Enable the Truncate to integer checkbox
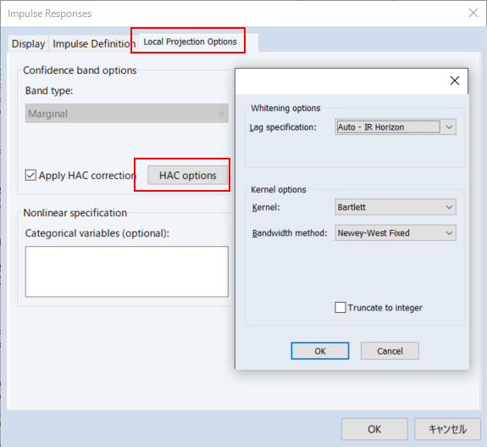The width and height of the screenshot is (487, 447). click(340, 307)
